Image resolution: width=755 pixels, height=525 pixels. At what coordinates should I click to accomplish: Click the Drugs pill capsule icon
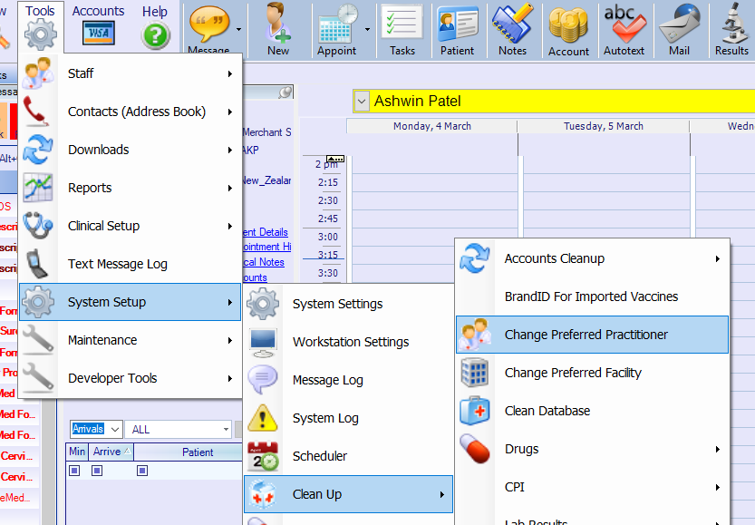point(475,449)
